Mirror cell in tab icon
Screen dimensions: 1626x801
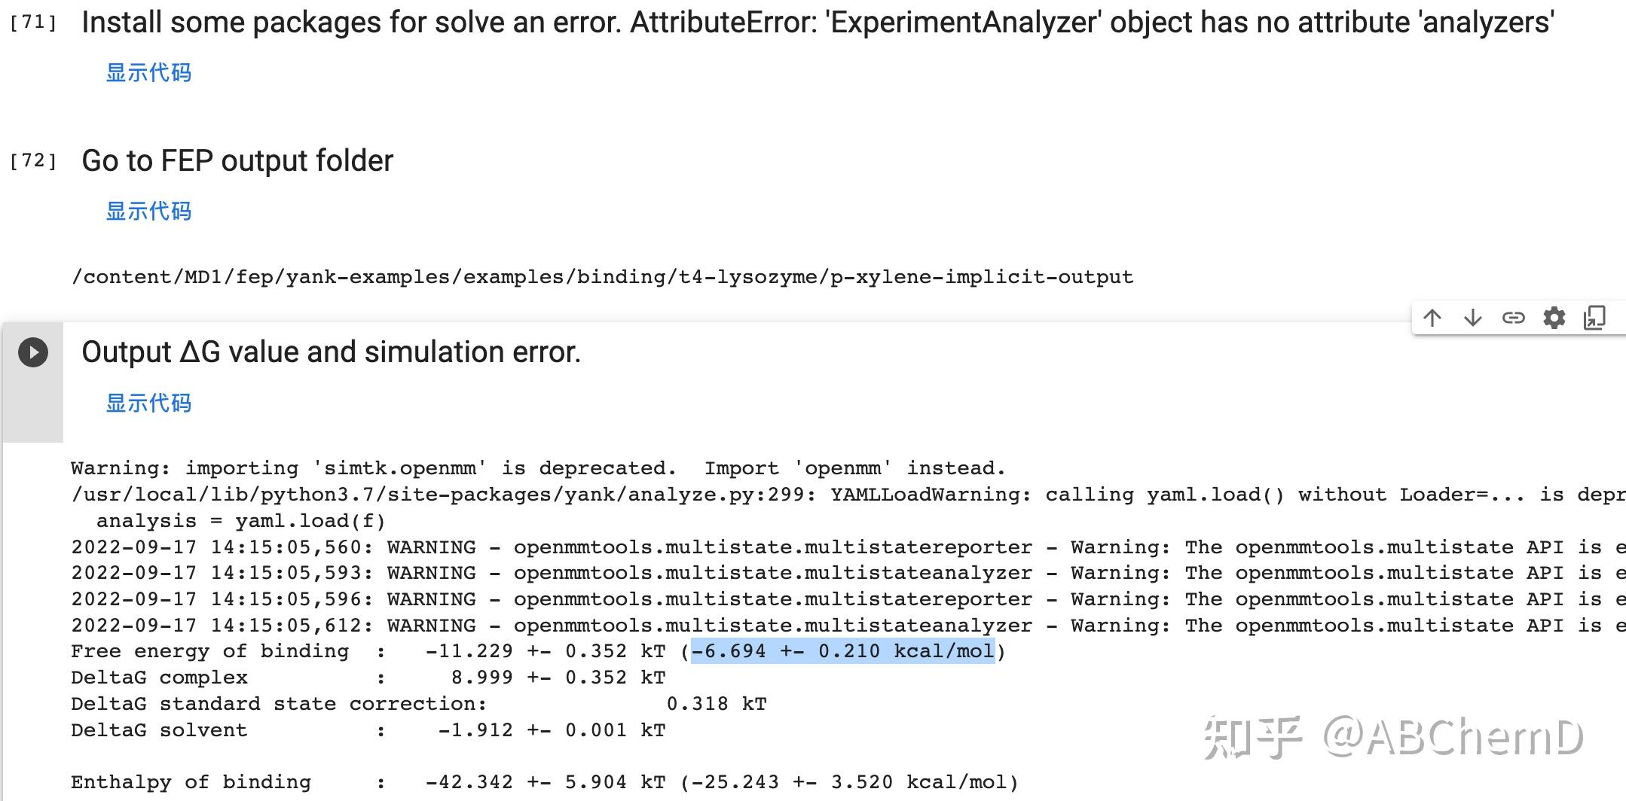pyautogui.click(x=1594, y=318)
